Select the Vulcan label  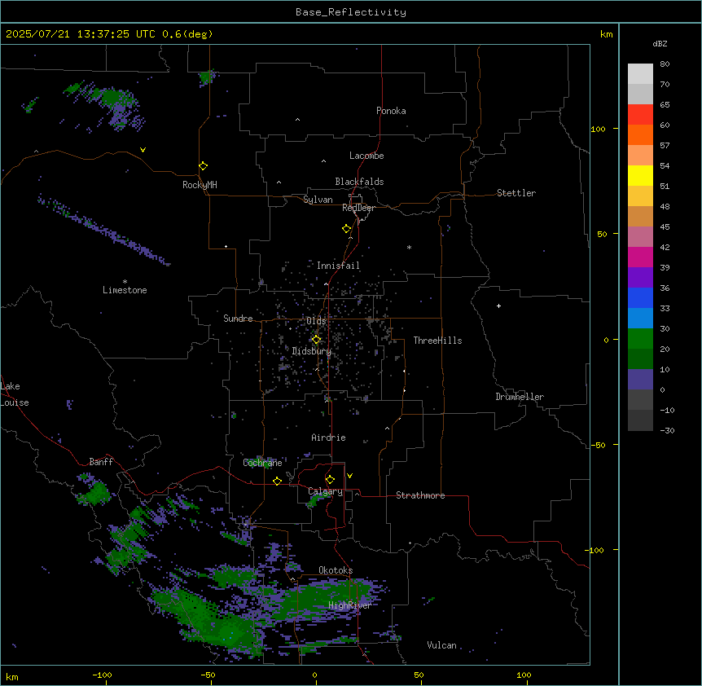click(x=441, y=645)
